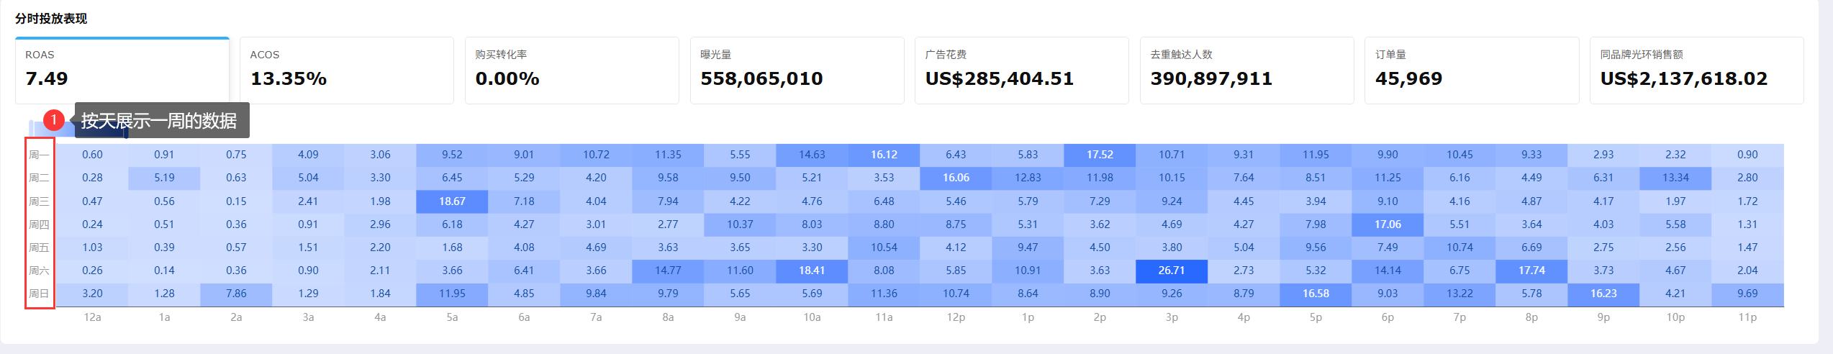Viewport: 1833px width, 354px height.
Task: Click the 11p hour axis label
Action: click(1747, 317)
